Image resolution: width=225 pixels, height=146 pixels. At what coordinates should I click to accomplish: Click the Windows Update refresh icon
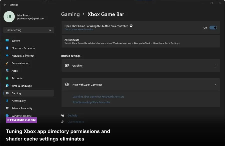click(7, 116)
